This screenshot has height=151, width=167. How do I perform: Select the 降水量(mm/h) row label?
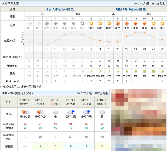12,57
